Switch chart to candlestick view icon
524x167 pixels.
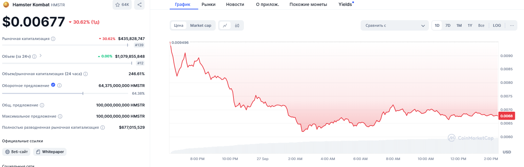237,25
